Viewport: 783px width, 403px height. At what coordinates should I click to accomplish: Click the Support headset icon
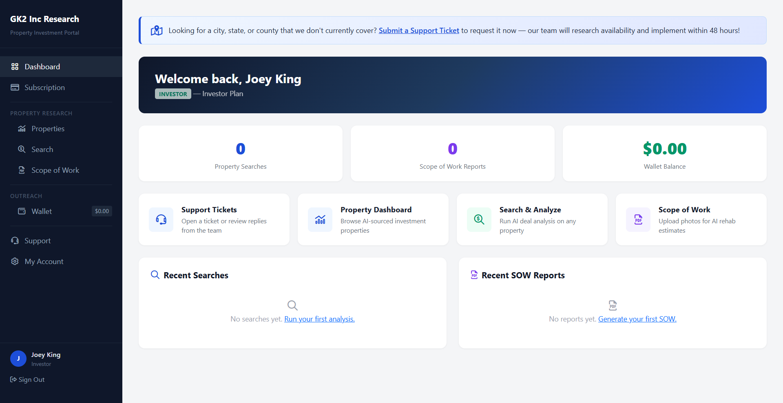[15, 240]
